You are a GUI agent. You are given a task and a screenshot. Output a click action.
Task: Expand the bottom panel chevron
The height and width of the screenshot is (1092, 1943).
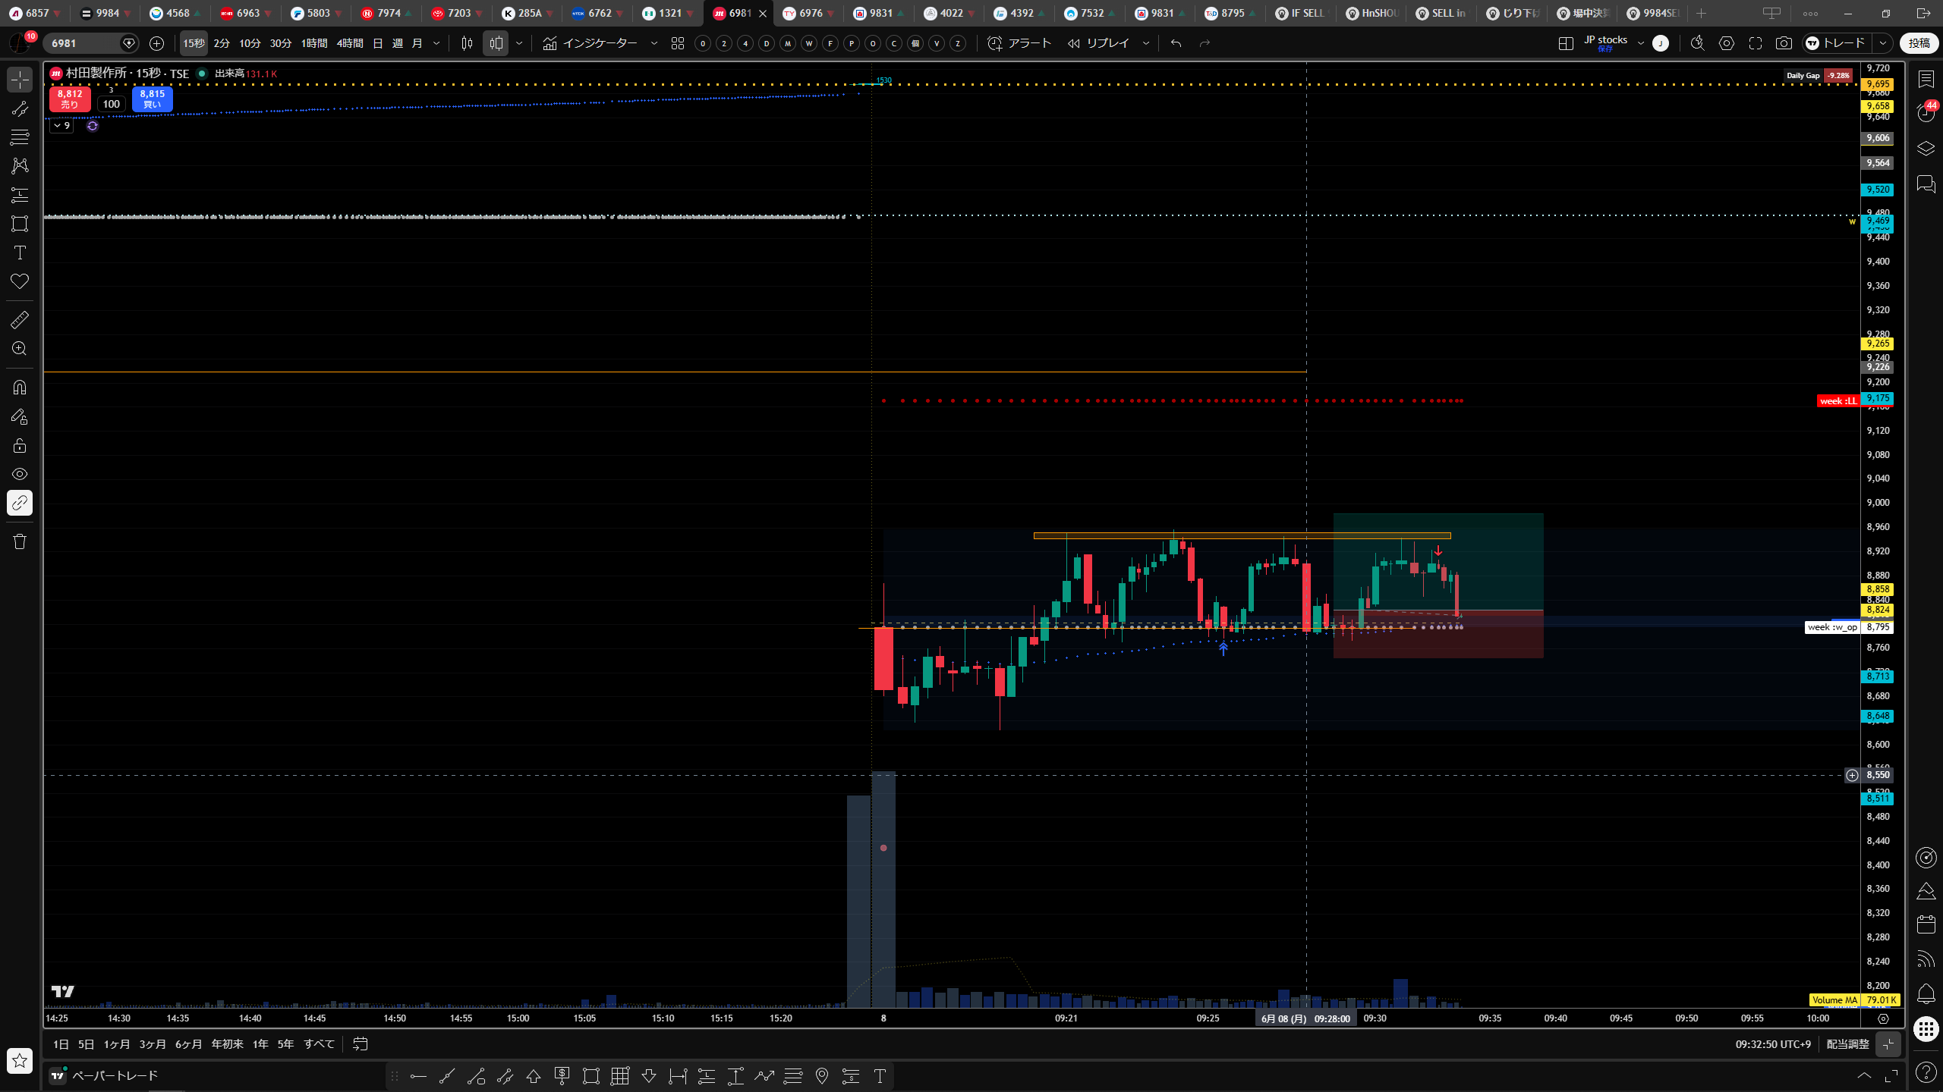click(x=1864, y=1075)
